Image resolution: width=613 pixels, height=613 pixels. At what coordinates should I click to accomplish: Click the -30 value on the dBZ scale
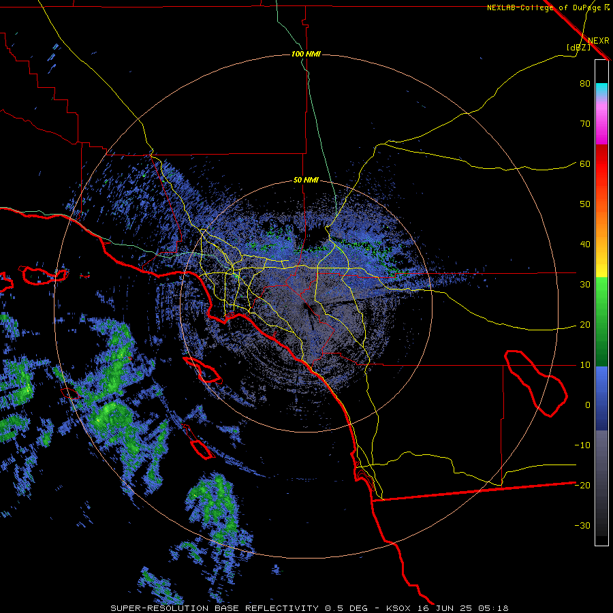click(582, 525)
